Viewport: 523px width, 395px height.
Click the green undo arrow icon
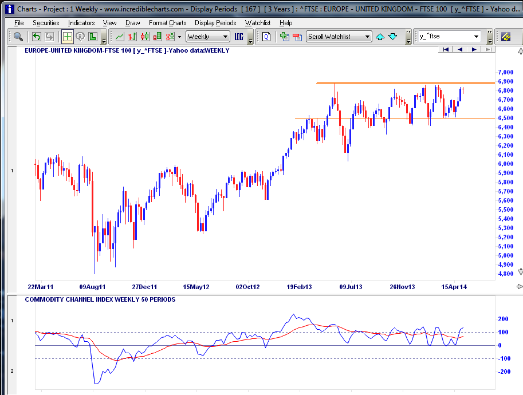click(x=36, y=36)
